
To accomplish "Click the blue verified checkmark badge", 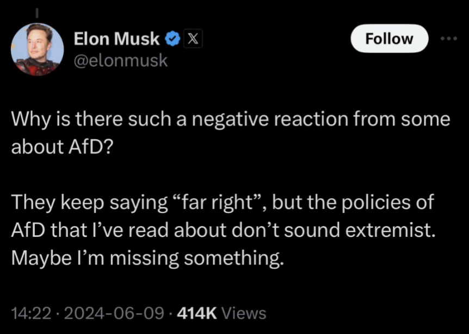I will (172, 39).
